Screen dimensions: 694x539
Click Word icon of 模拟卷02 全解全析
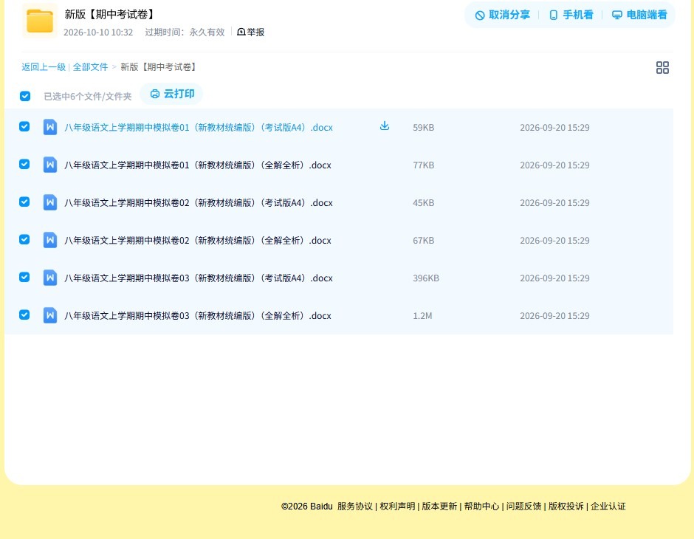pyautogui.click(x=50, y=240)
